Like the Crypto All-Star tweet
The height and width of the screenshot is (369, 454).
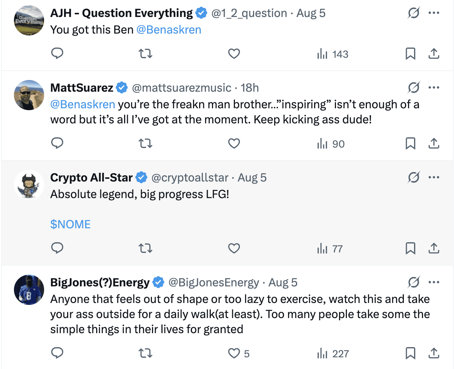pyautogui.click(x=234, y=249)
